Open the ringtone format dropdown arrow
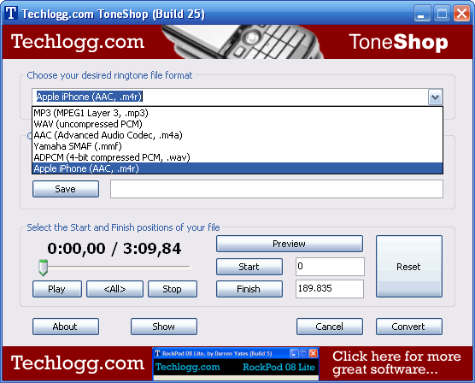The width and height of the screenshot is (475, 383). pyautogui.click(x=435, y=97)
